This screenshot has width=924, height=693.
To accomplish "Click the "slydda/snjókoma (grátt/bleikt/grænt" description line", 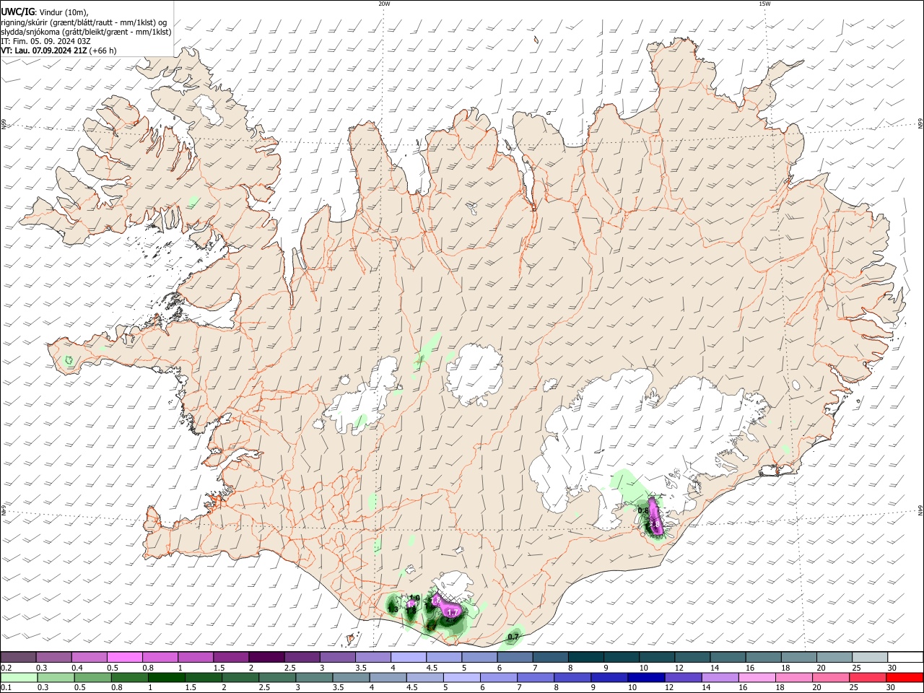I will (86, 32).
